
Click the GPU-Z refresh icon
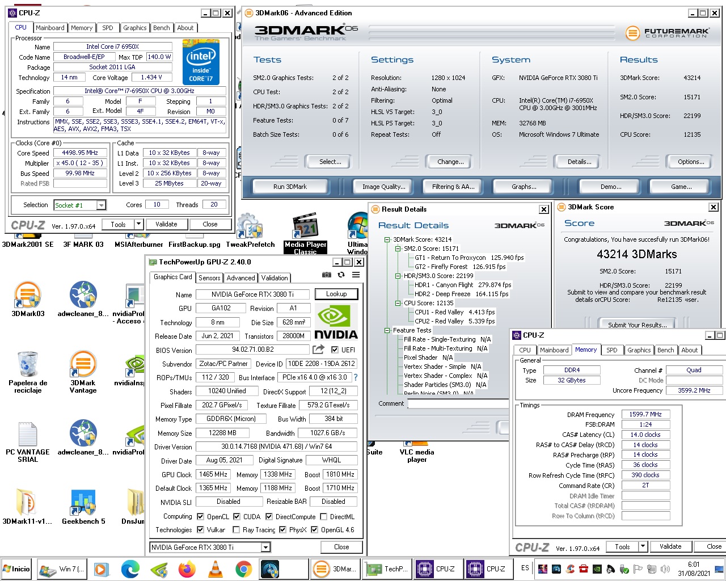(341, 275)
